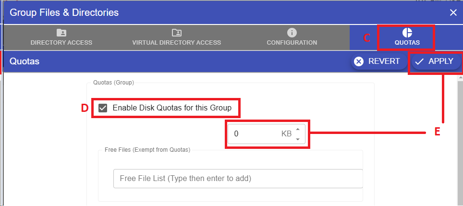The image size is (463, 206).
Task: Decrease quota size with the down arrow
Action: [x=298, y=139]
